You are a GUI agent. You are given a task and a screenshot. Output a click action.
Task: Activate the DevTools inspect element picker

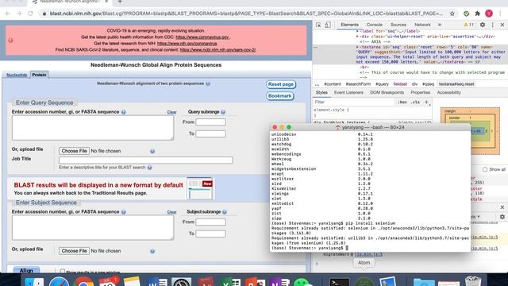[318, 25]
